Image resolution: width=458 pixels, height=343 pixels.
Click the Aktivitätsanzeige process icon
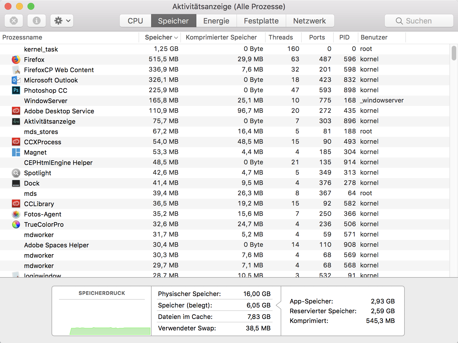coord(16,121)
